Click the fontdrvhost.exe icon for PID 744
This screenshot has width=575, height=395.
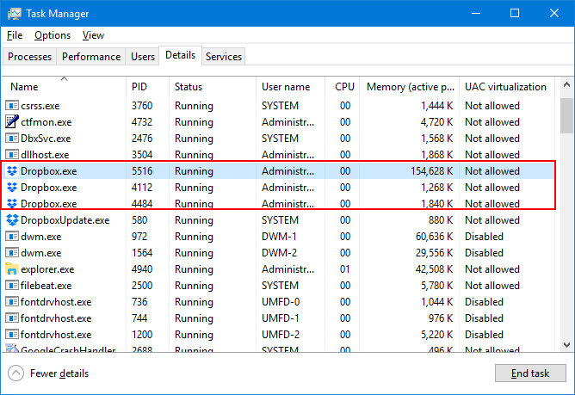[x=12, y=318]
